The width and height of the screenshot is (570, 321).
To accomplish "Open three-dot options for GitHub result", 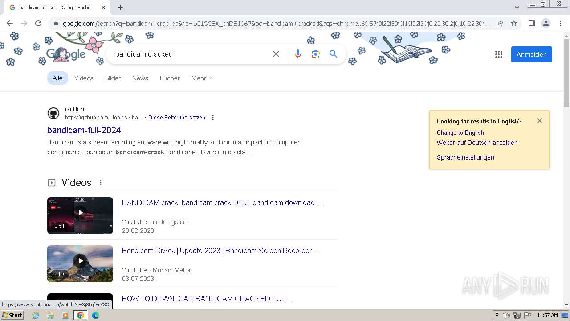I will [x=213, y=118].
